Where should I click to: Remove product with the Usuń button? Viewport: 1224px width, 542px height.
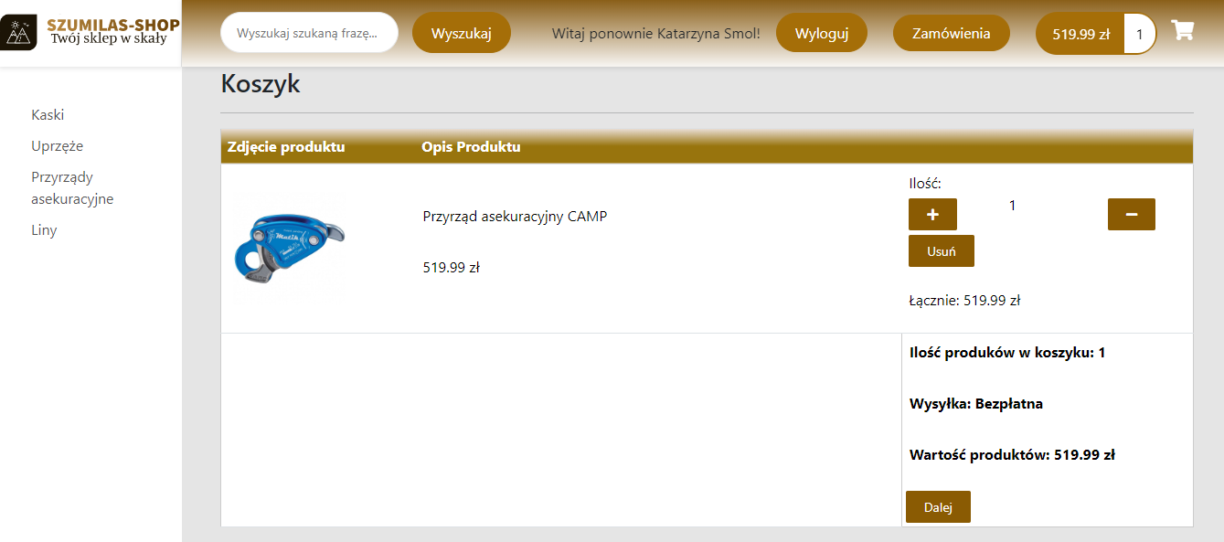pyautogui.click(x=942, y=251)
